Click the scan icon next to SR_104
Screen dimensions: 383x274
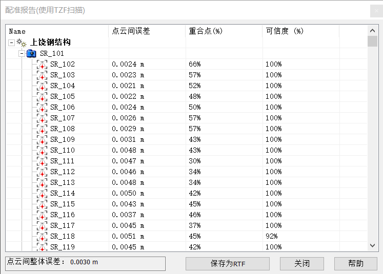point(42,86)
